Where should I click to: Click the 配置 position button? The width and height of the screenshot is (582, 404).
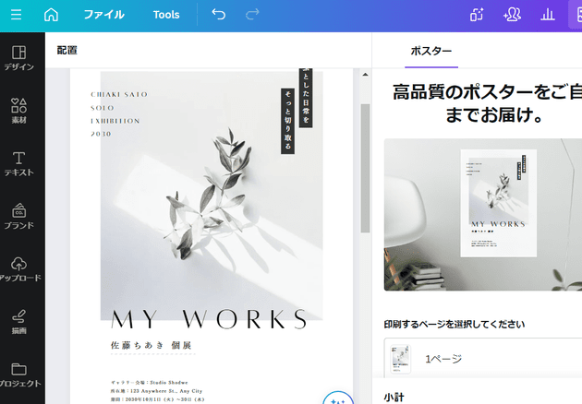(67, 51)
